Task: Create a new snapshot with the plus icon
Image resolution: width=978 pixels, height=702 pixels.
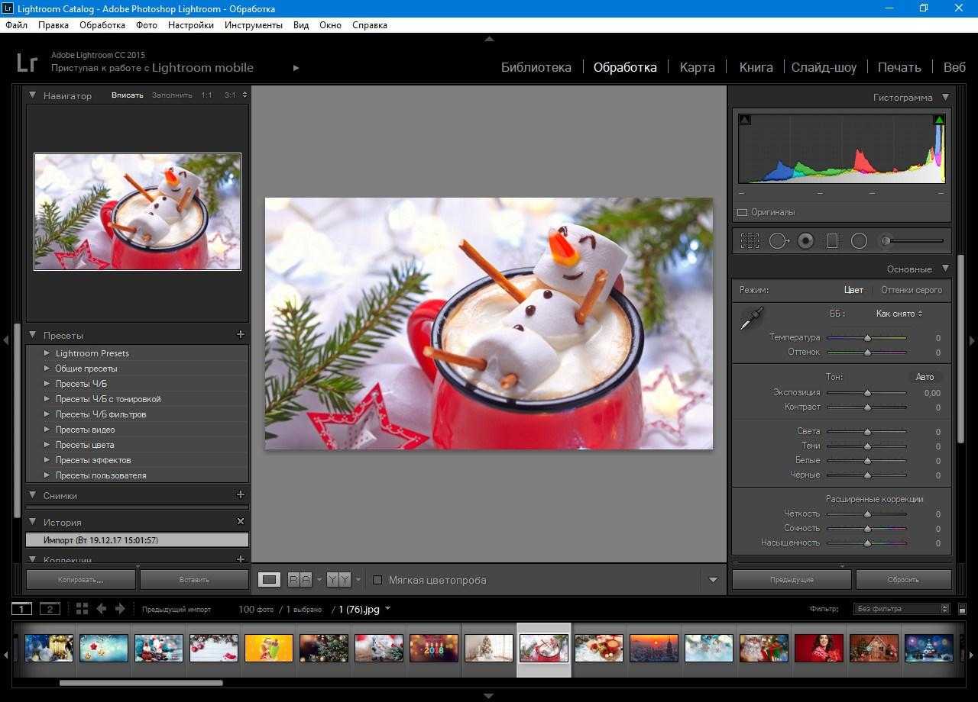Action: pyautogui.click(x=241, y=494)
